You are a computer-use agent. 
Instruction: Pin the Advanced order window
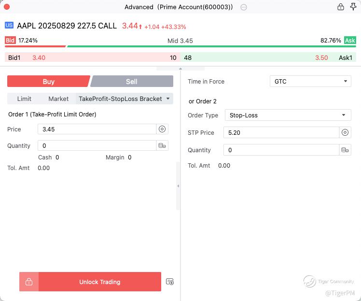353,7
